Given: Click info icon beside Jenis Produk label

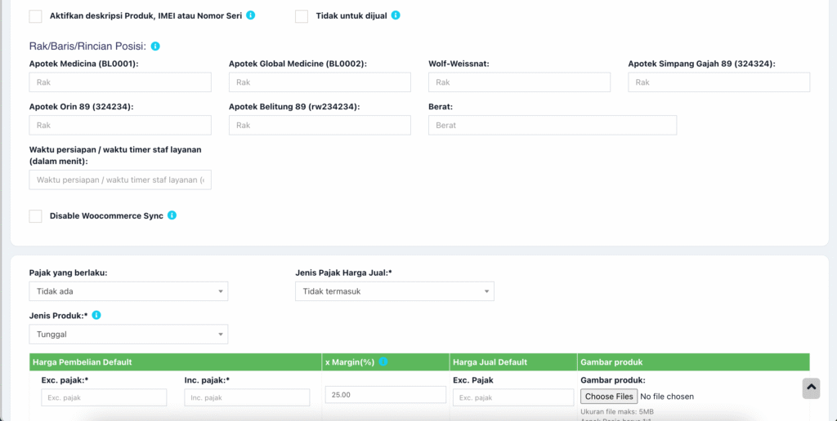Looking at the screenshot, I should 96,315.
